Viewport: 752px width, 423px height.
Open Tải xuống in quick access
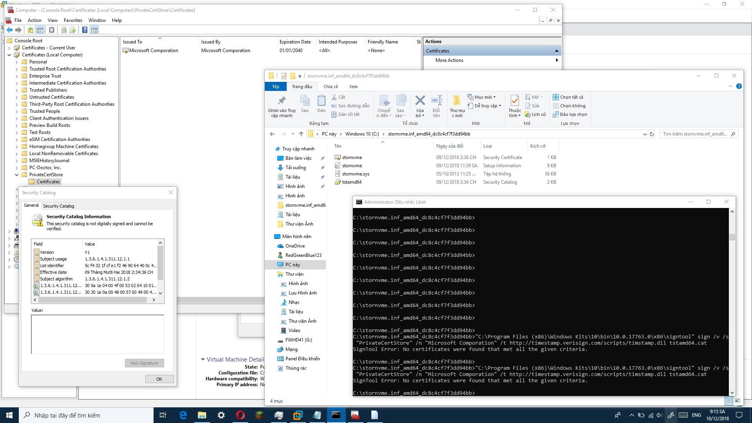(295, 168)
